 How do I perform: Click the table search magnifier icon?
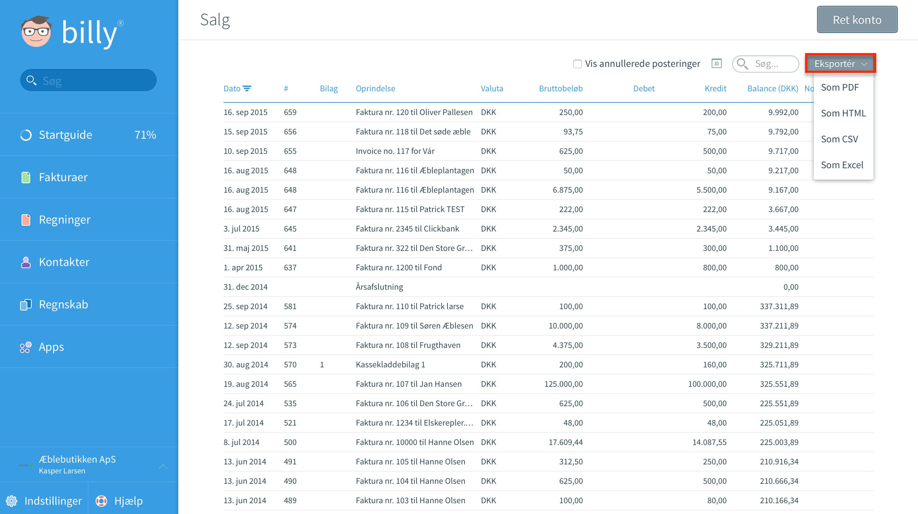[743, 64]
